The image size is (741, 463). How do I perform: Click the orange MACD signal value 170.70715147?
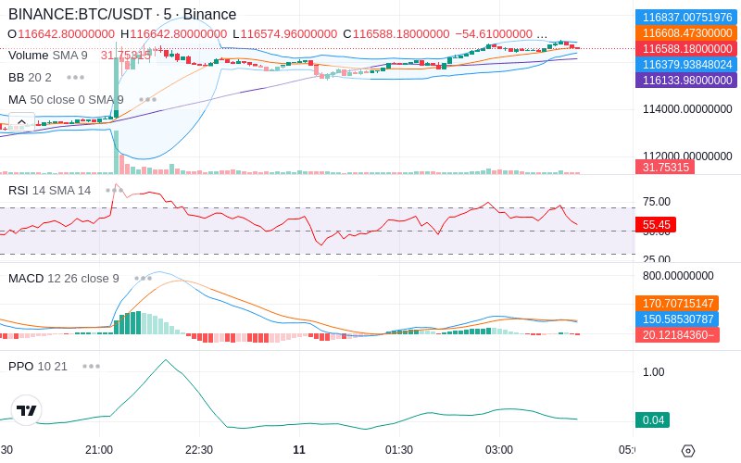[677, 304]
